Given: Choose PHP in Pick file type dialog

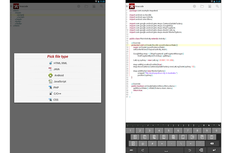Looking at the screenshot, I should click(58, 88).
